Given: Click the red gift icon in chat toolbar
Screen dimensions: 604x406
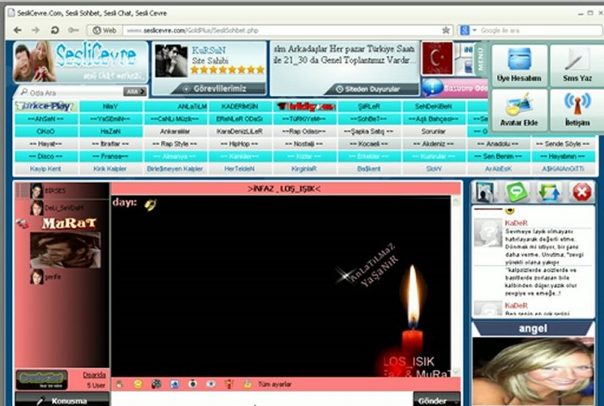Looking at the screenshot, I should 229,384.
